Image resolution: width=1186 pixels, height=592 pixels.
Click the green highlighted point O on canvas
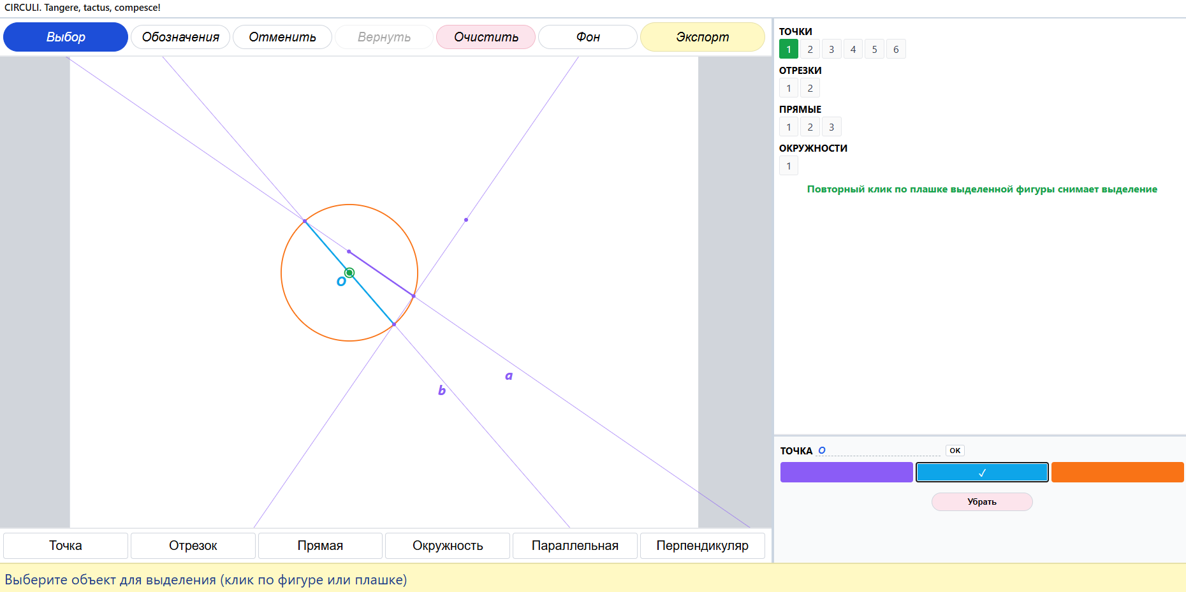pos(349,273)
